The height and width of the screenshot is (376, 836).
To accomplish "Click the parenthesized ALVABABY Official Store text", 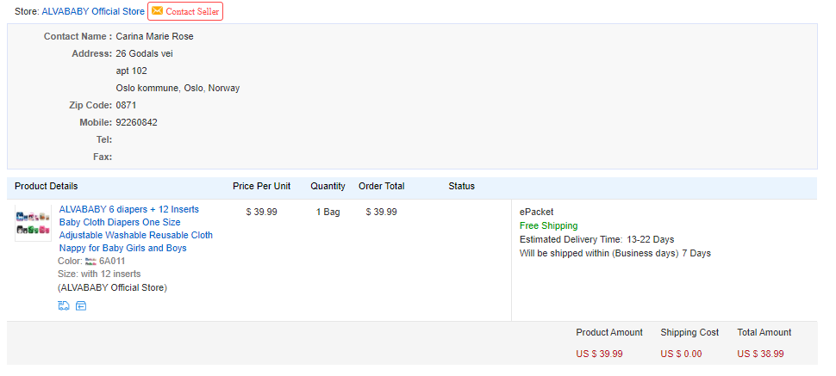I will point(113,287).
